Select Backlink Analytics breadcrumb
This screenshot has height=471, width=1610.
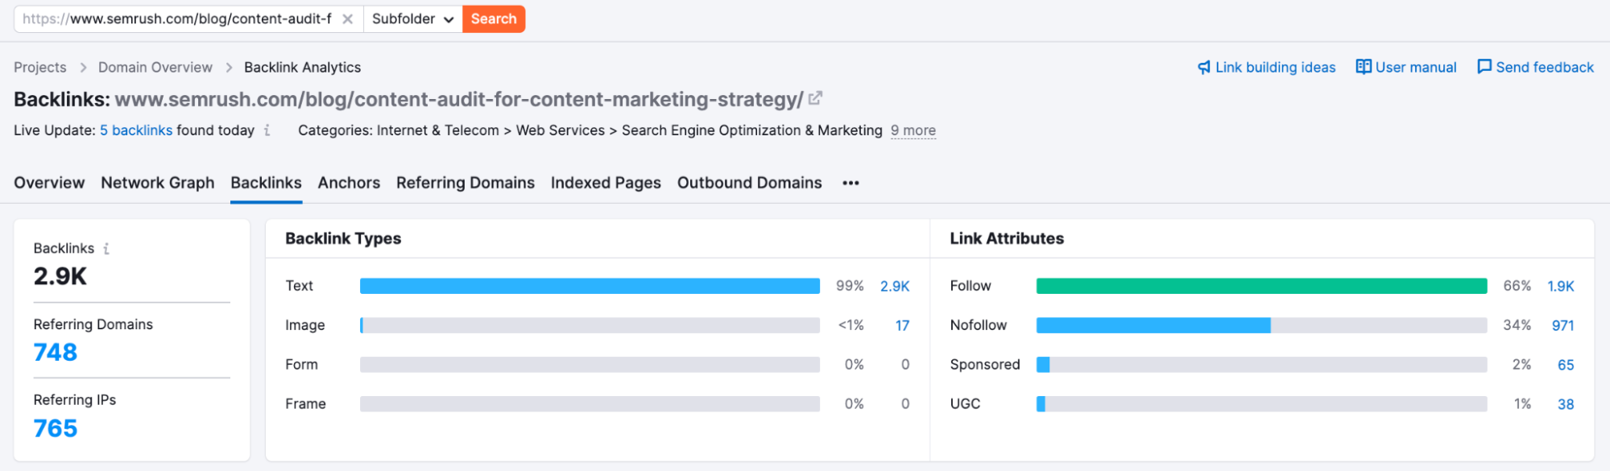click(302, 68)
